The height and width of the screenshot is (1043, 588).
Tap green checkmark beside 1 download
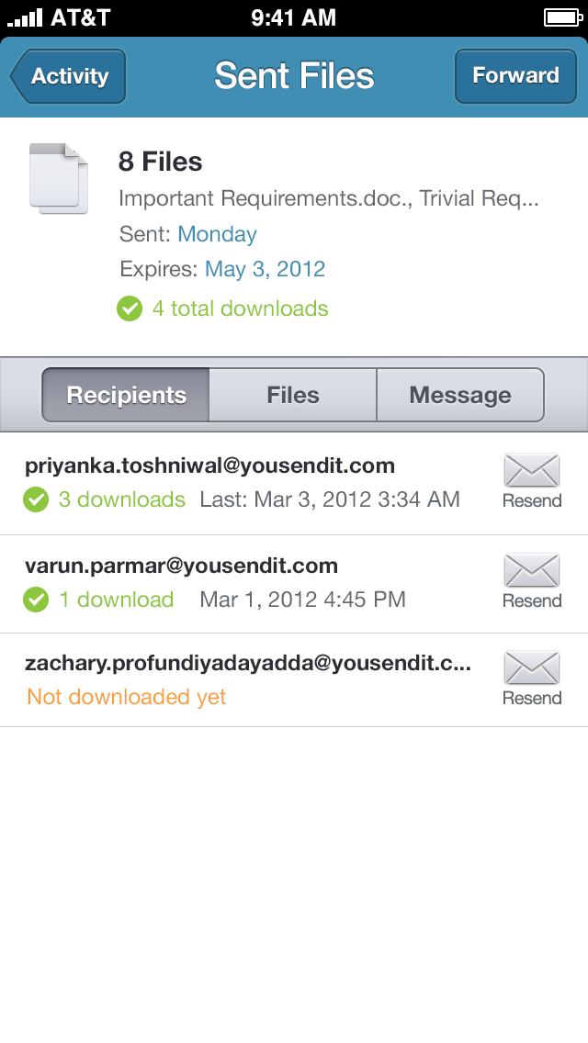(36, 600)
